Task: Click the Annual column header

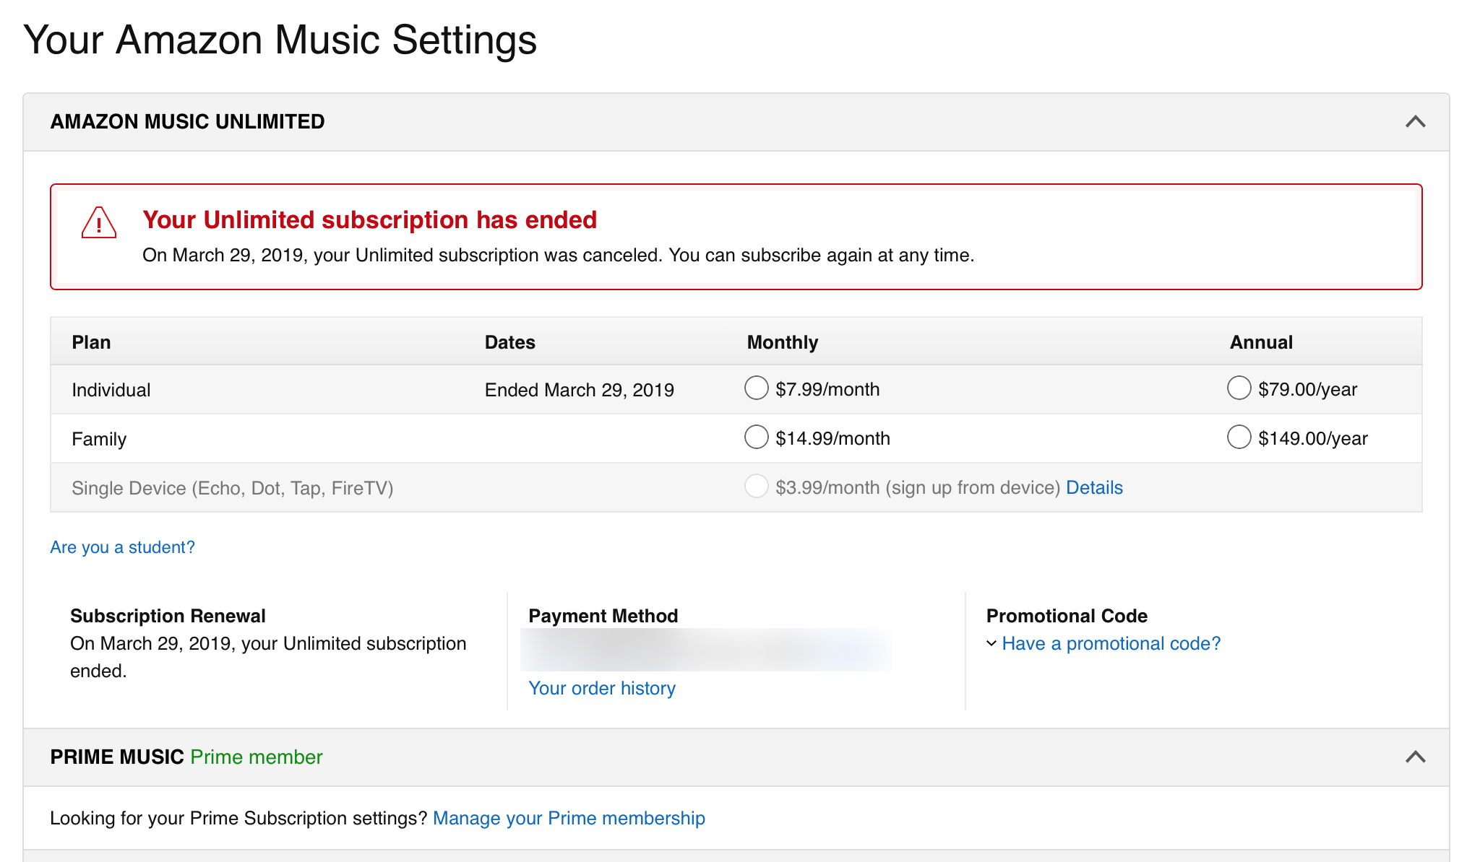Action: [1261, 342]
